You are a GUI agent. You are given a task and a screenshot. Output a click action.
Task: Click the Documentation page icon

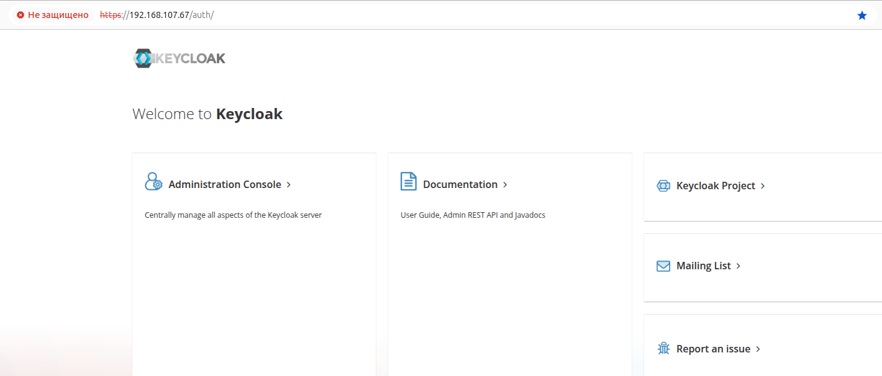(x=409, y=181)
